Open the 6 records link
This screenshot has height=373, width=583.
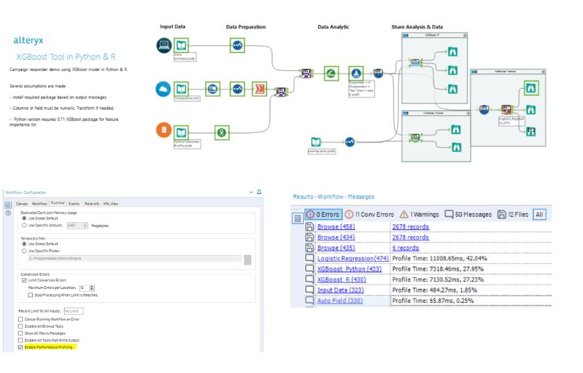tap(406, 248)
